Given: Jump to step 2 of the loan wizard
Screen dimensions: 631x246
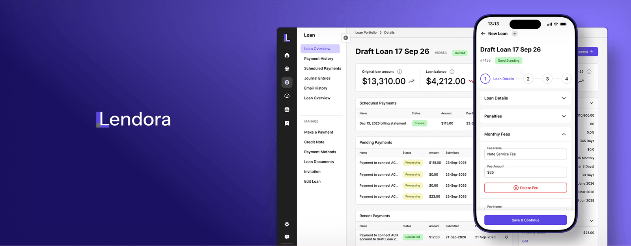Looking at the screenshot, I should 528,79.
